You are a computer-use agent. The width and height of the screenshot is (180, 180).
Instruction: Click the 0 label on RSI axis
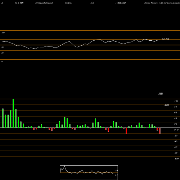(x=2, y=62)
